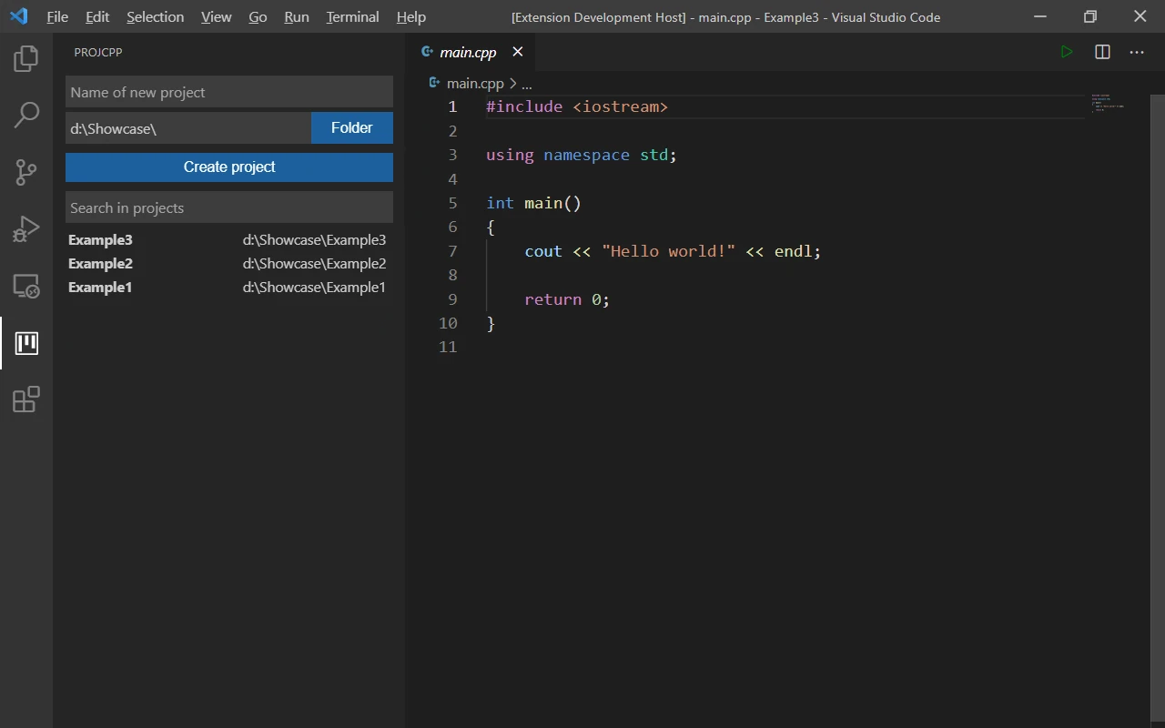Viewport: 1165px width, 728px height.
Task: Open the View menu
Action: click(x=217, y=16)
